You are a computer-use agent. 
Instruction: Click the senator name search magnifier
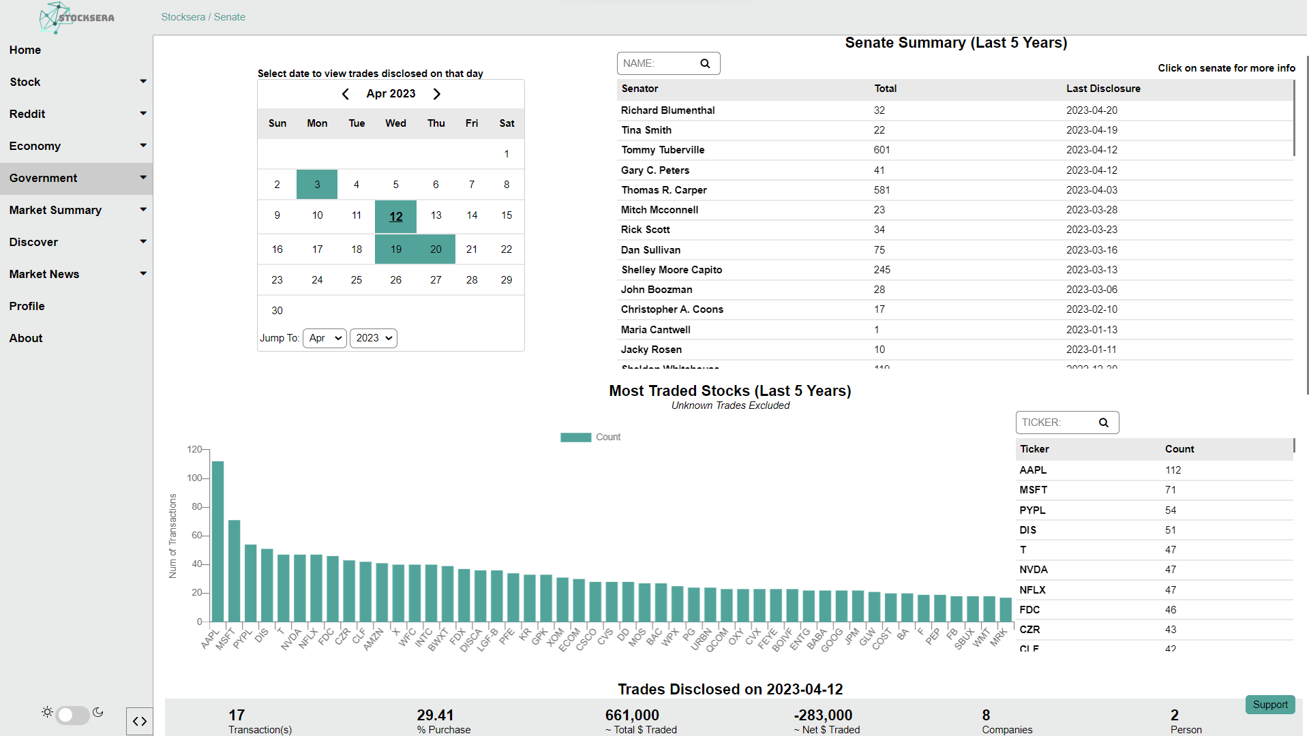(705, 63)
